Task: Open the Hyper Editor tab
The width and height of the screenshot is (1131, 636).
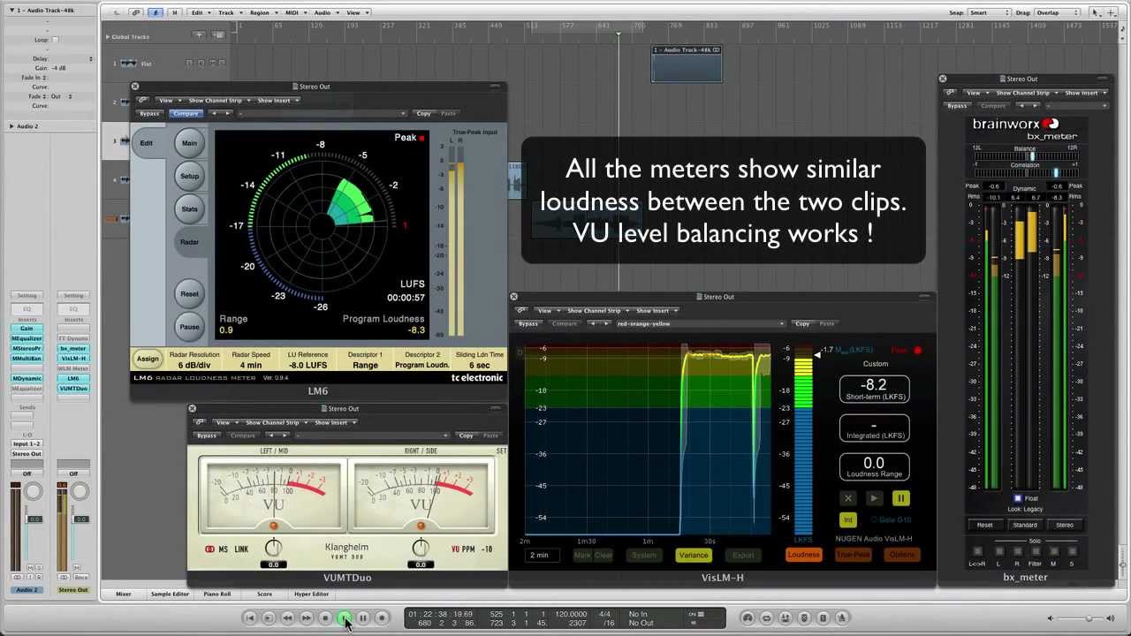Action: coord(311,594)
